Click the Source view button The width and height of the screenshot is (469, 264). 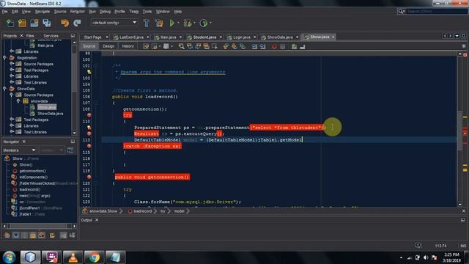[x=89, y=46]
